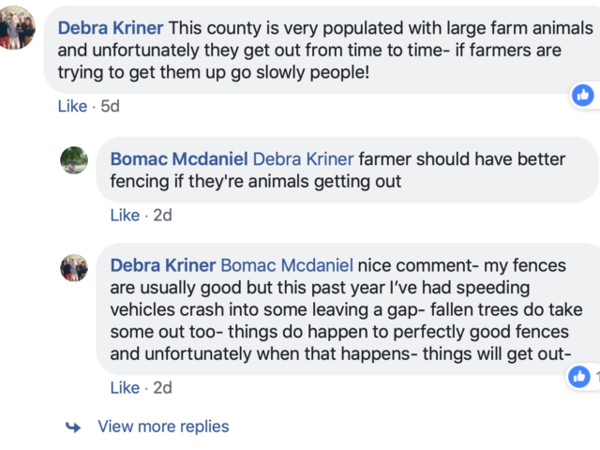Click the comment text about large farm animals
The height and width of the screenshot is (450, 600).
coord(325,50)
